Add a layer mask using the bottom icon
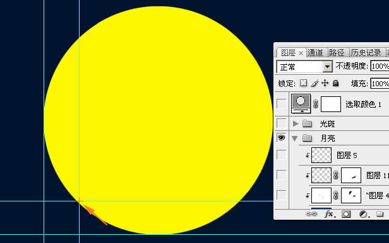 (x=346, y=214)
